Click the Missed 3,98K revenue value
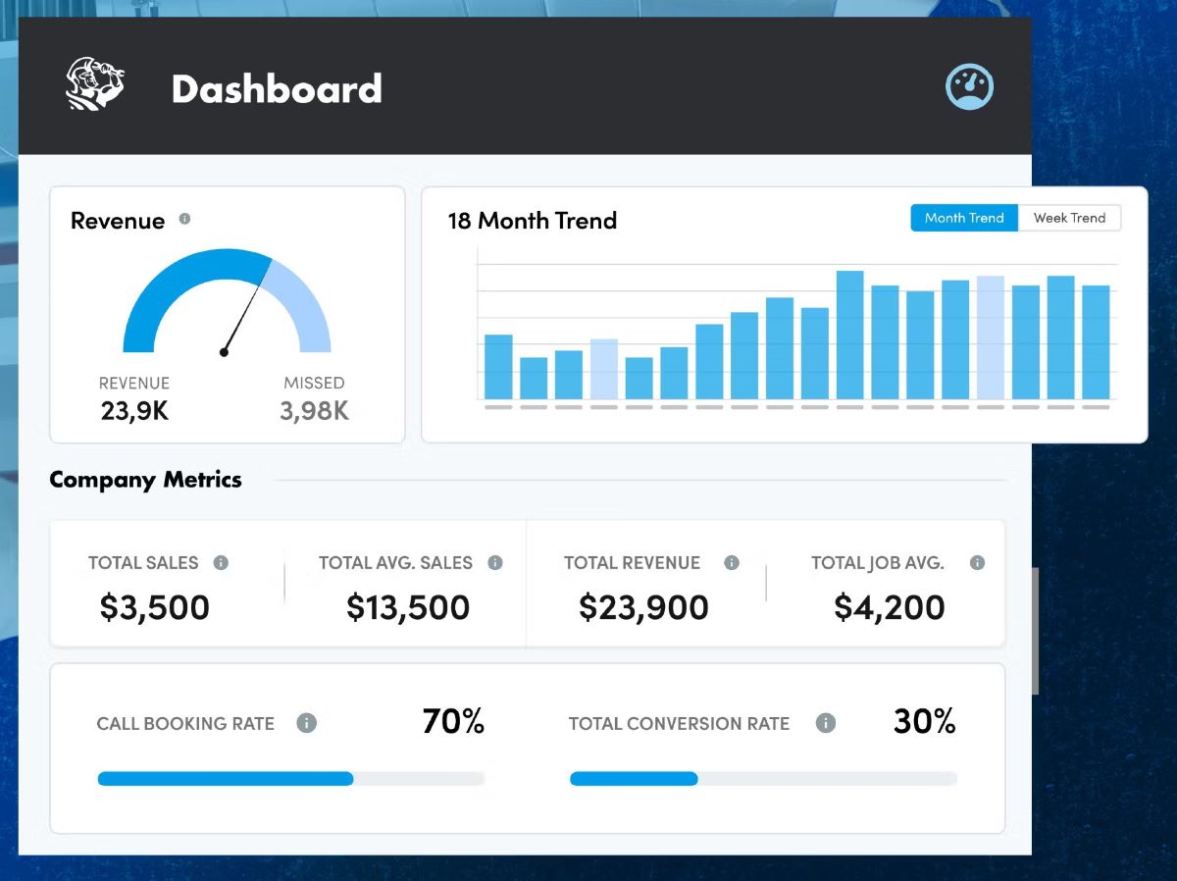 (314, 411)
